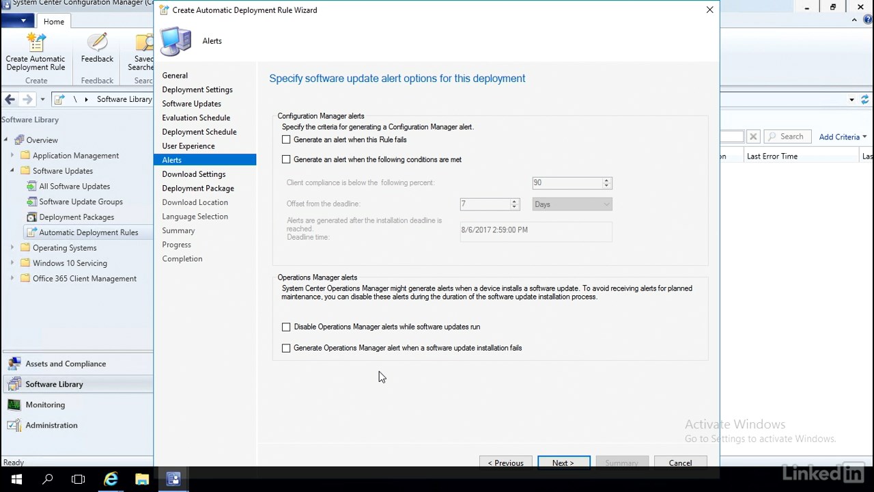
Task: Expand Office 365 Client Management node
Action: click(x=12, y=278)
